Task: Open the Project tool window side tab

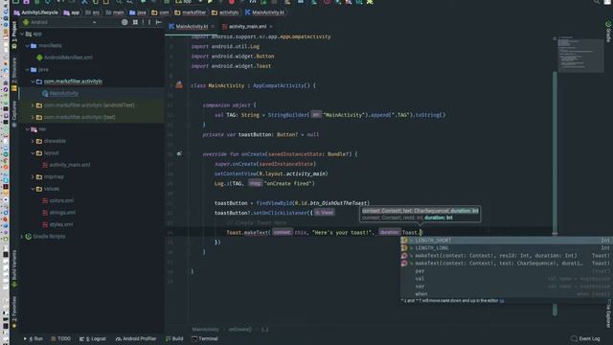Action: [x=14, y=34]
